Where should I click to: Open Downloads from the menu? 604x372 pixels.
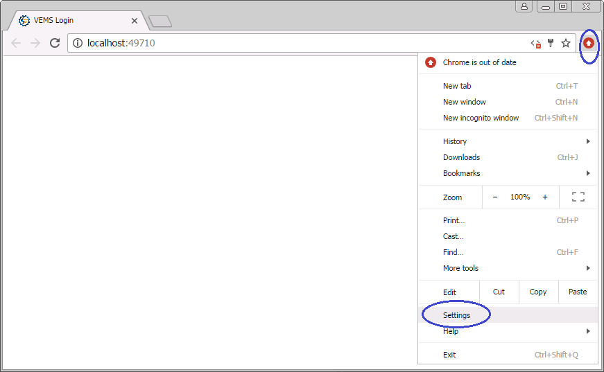point(461,157)
